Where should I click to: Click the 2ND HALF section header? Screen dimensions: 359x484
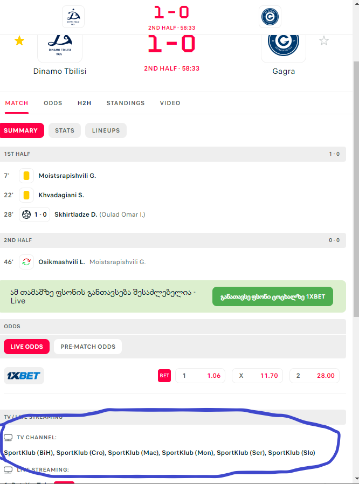(x=173, y=240)
